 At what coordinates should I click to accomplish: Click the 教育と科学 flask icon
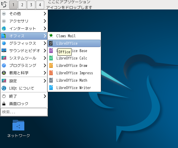tap(4, 73)
